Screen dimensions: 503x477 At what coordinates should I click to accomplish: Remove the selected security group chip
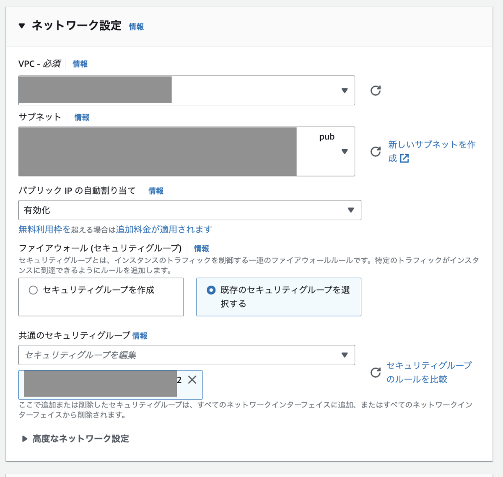point(192,380)
